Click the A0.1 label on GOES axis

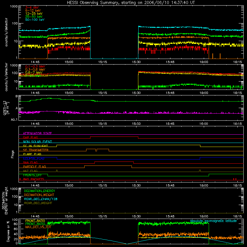[14, 119]
